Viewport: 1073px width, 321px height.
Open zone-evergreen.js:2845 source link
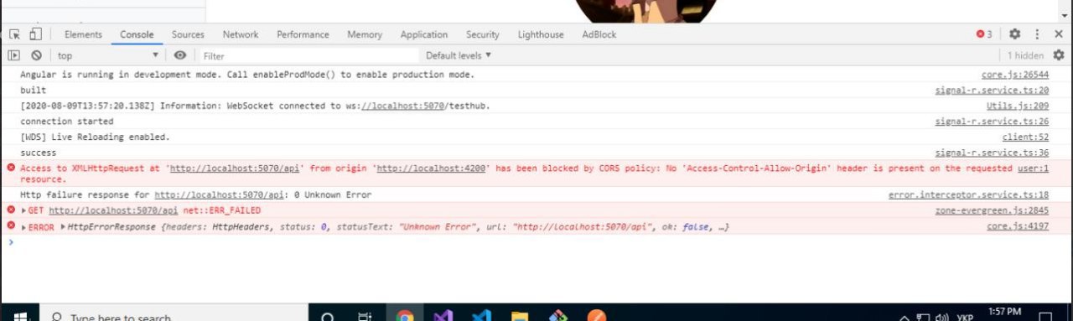coord(992,210)
